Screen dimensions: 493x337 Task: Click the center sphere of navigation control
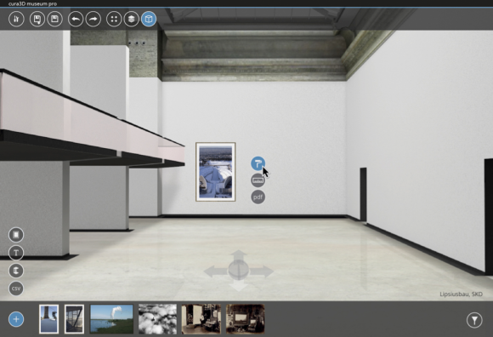239,271
